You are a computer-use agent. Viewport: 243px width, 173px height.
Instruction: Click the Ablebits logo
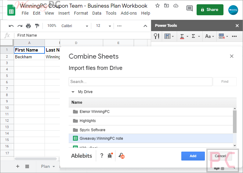tap(82, 156)
